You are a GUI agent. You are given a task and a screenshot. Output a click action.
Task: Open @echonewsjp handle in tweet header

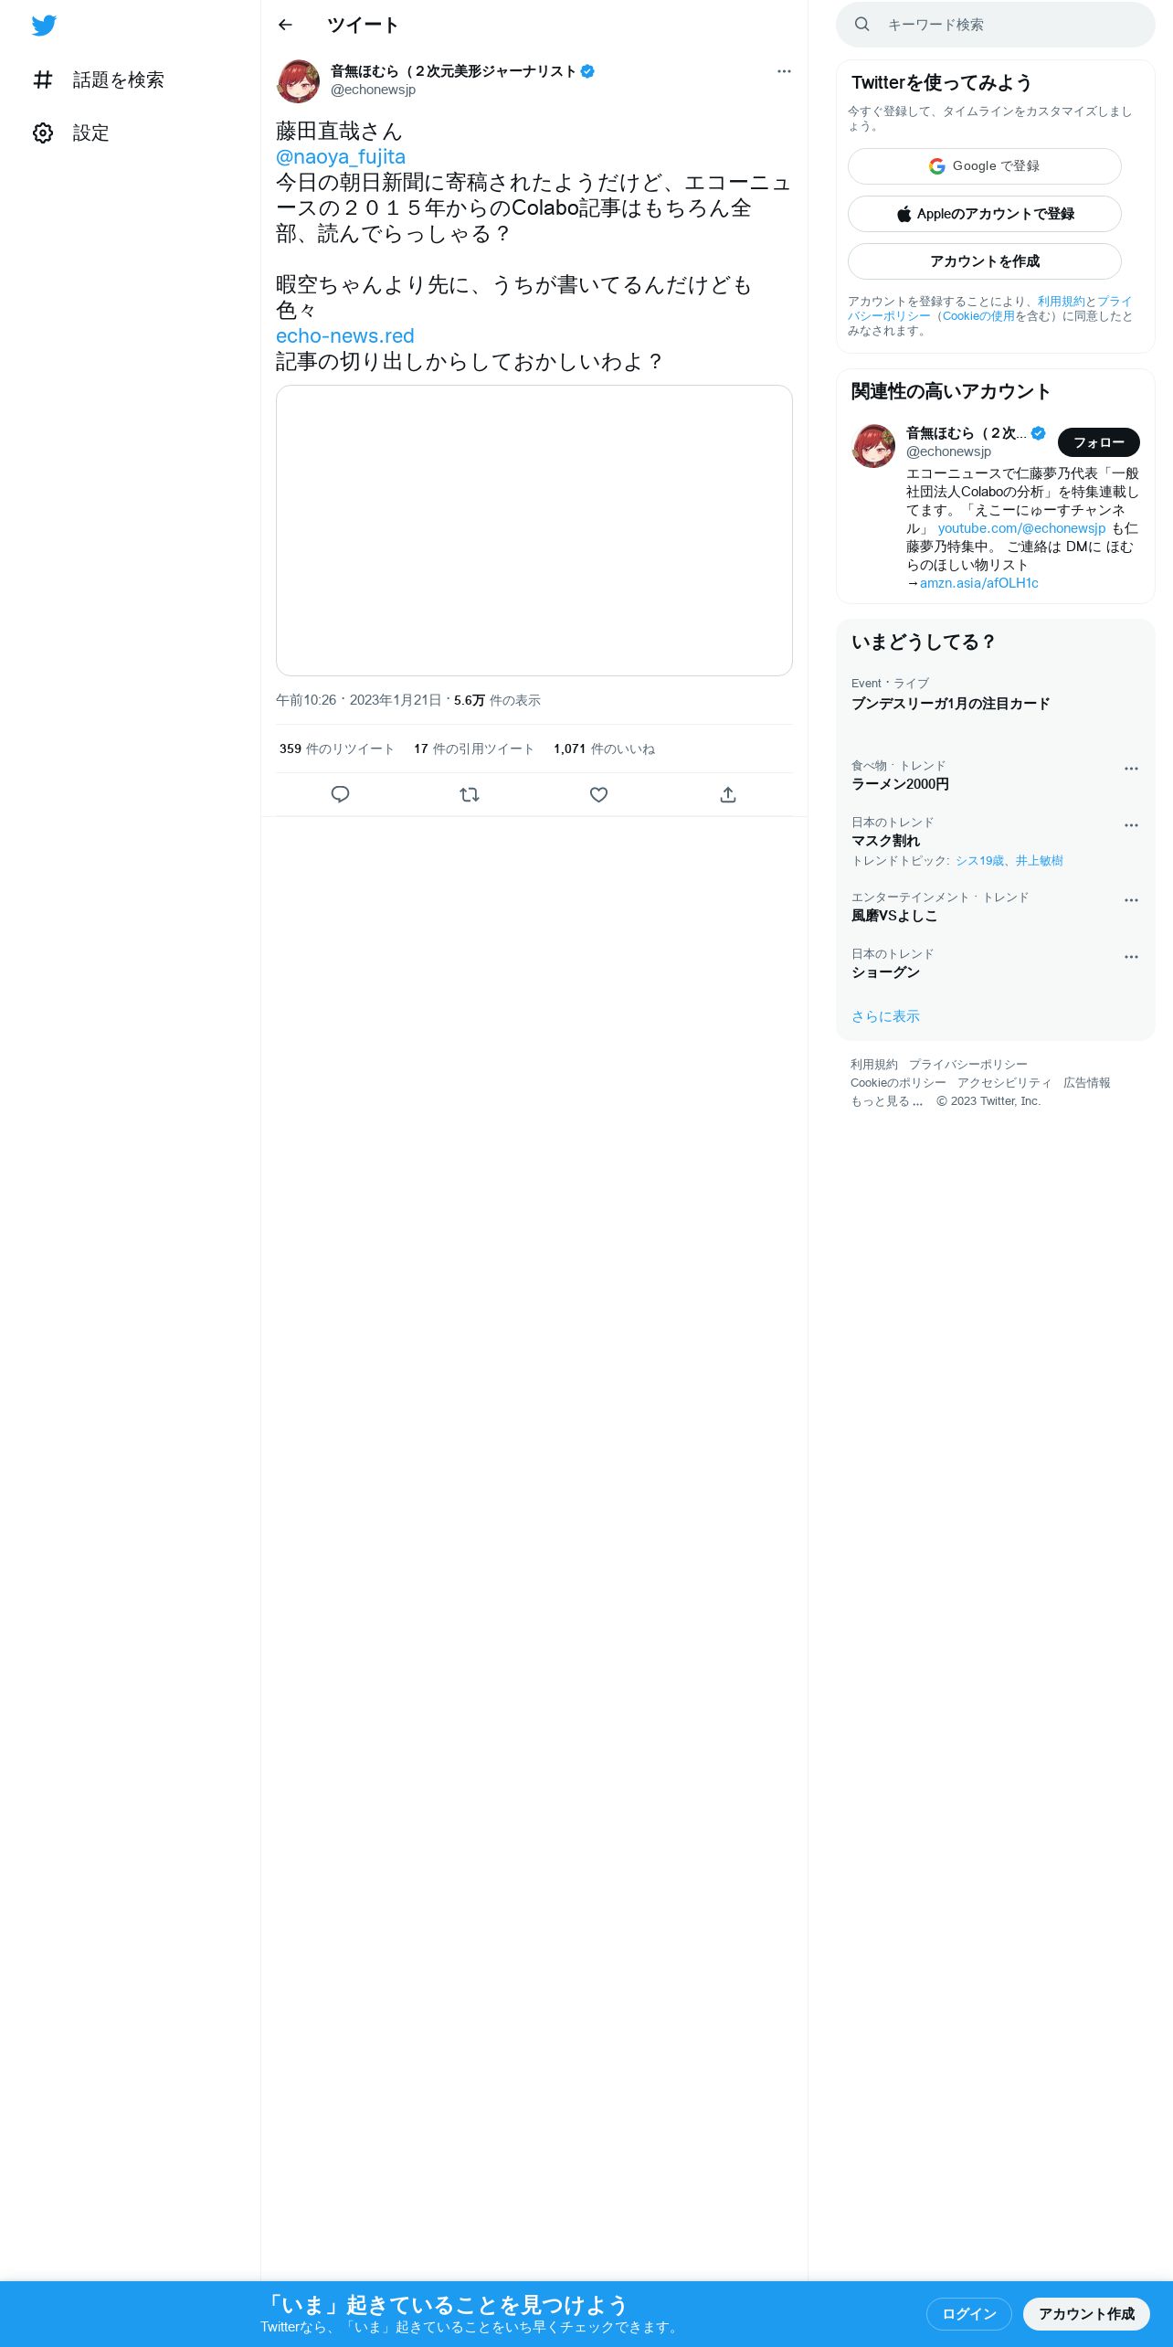(x=373, y=90)
